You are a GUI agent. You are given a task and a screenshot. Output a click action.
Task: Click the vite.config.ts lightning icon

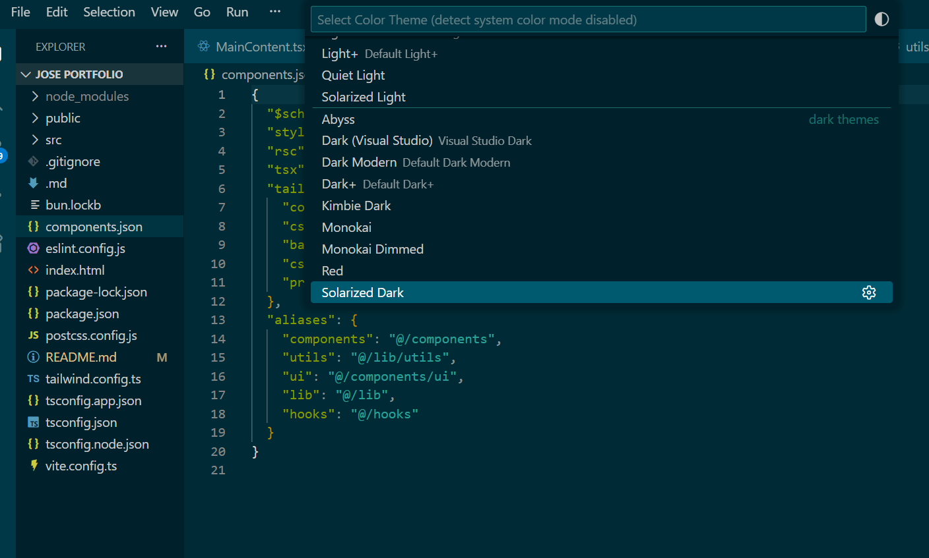coord(34,466)
